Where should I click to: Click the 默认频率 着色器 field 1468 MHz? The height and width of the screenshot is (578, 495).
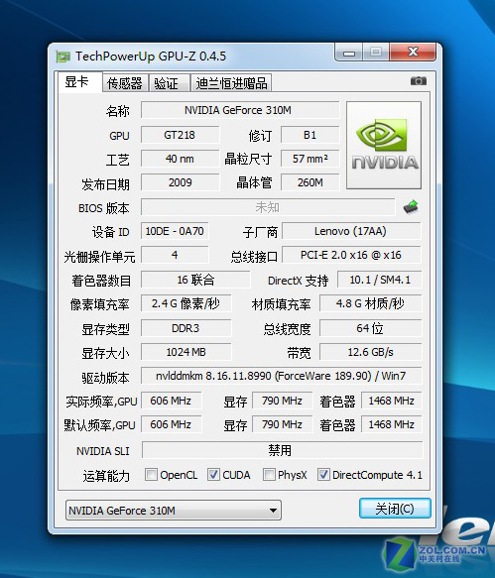(x=392, y=424)
